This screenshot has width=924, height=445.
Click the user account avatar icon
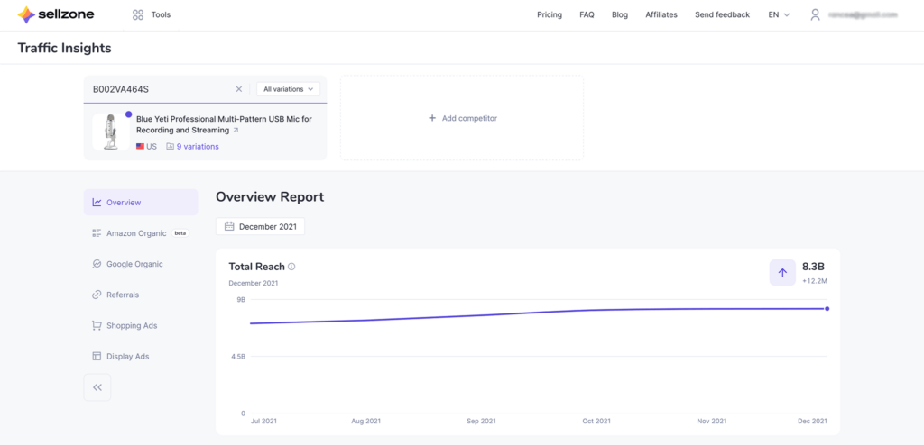coord(815,14)
